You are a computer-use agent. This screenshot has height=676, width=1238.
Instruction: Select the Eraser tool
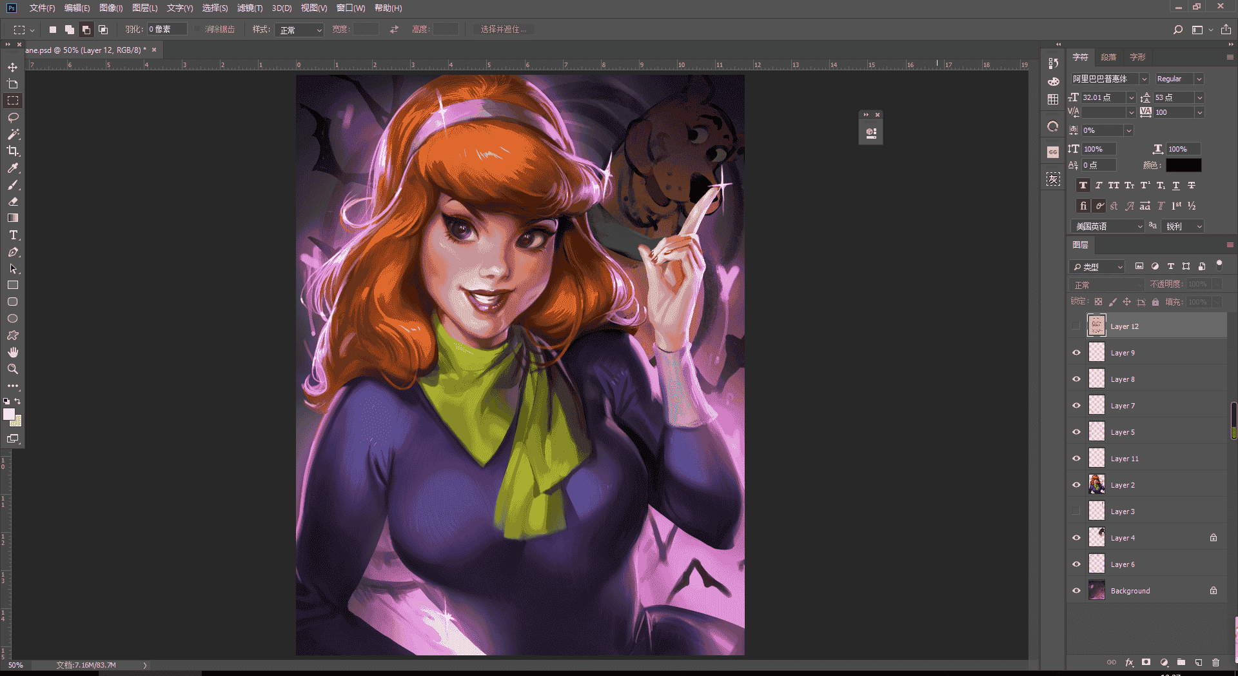(x=12, y=201)
